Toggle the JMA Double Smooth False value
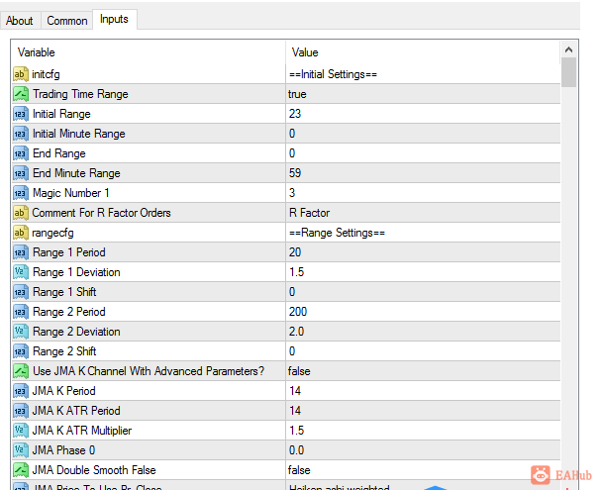The width and height of the screenshot is (601, 490). 423,470
